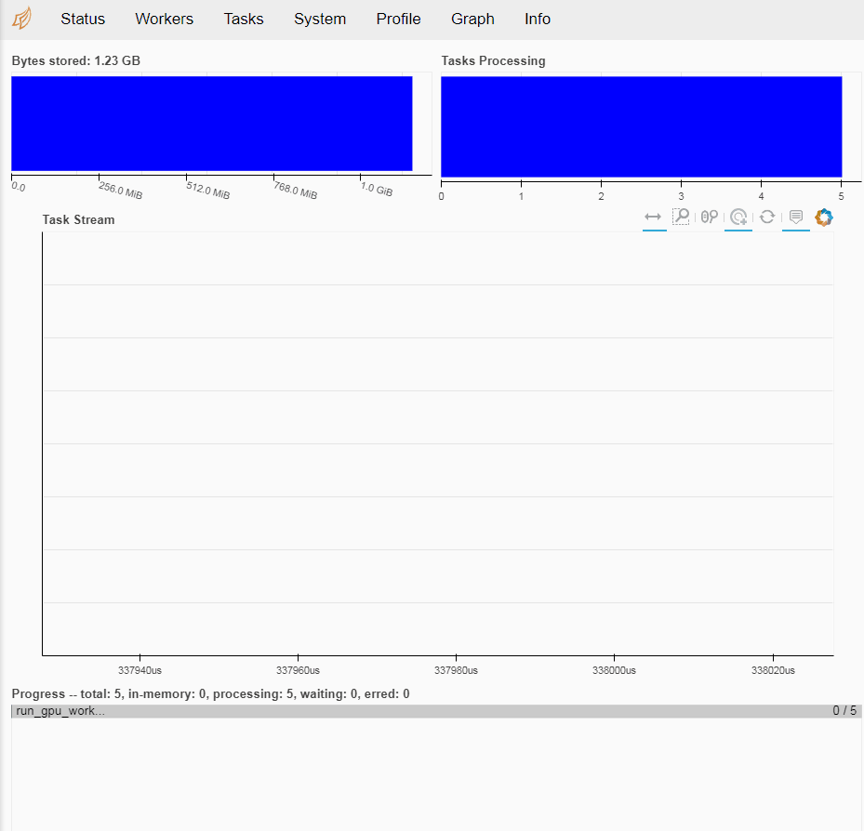Switch to the Profile page
This screenshot has height=831, width=864.
click(x=398, y=19)
